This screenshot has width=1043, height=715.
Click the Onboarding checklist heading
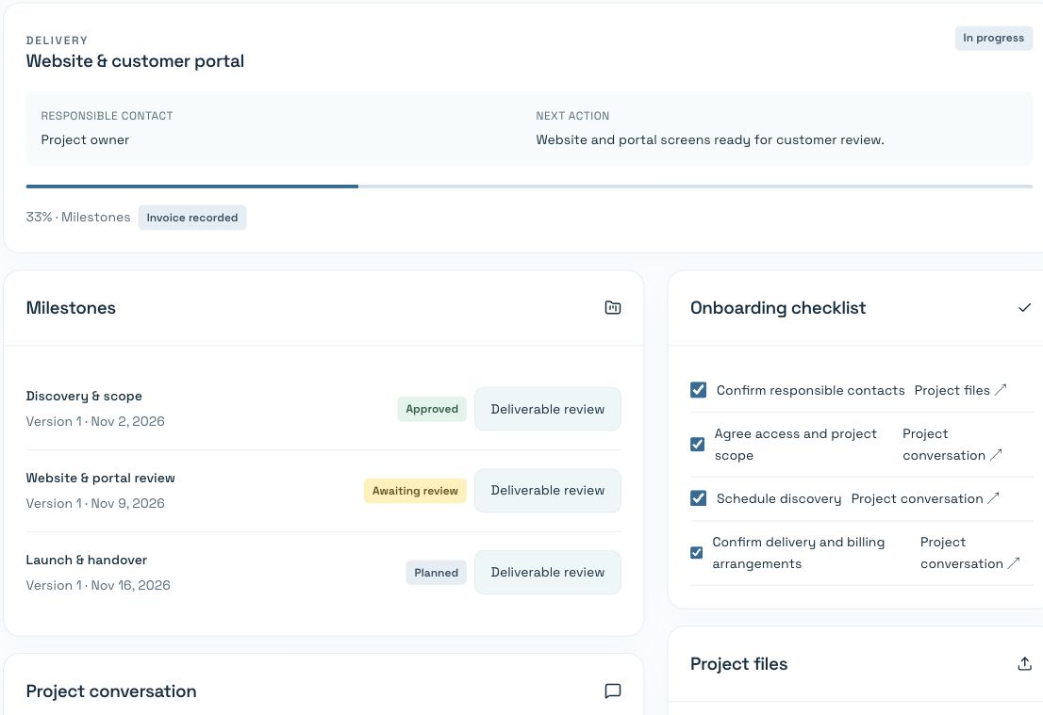coord(778,308)
